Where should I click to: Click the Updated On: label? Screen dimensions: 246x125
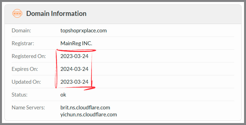(x=26, y=82)
